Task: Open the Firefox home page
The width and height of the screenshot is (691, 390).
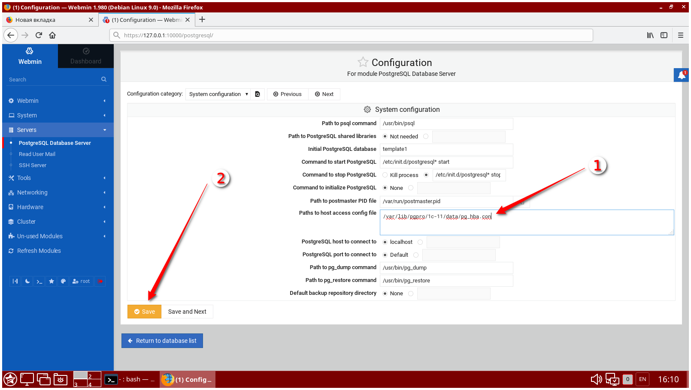Action: 52,35
